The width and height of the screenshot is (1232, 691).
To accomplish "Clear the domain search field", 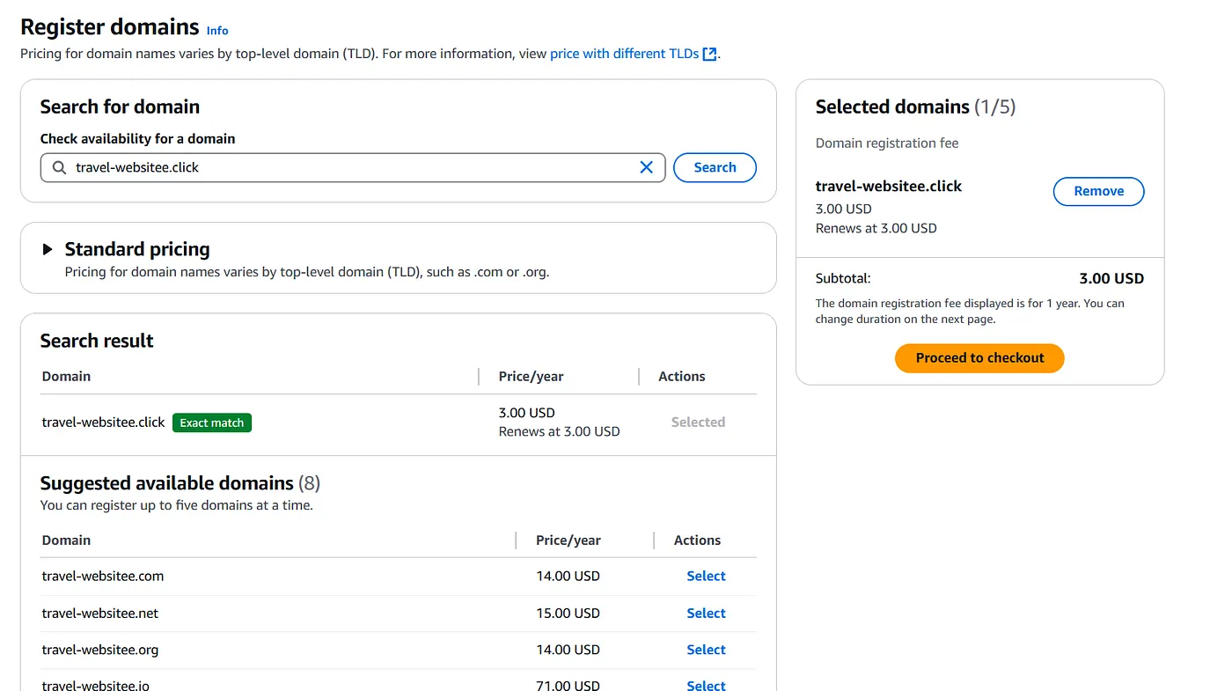I will (646, 167).
